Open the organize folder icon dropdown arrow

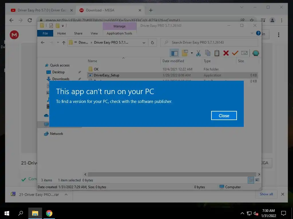click(x=192, y=53)
